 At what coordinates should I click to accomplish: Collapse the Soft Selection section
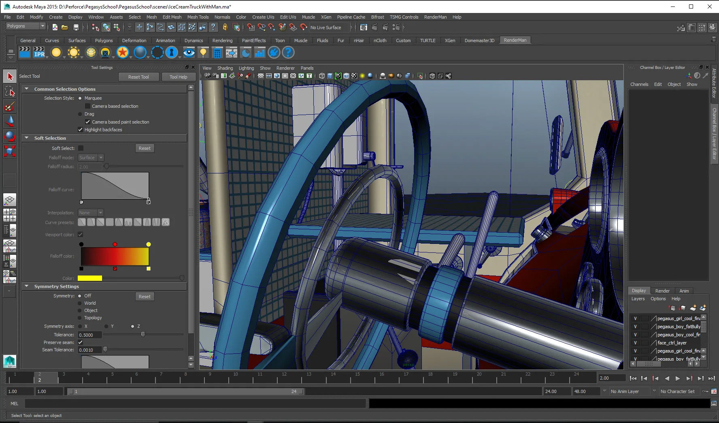(27, 138)
